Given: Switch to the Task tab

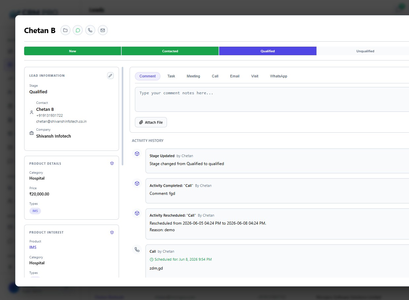Looking at the screenshot, I should pyautogui.click(x=171, y=76).
